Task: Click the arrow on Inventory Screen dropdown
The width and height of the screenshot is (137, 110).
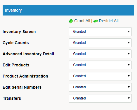Action: [129, 32]
